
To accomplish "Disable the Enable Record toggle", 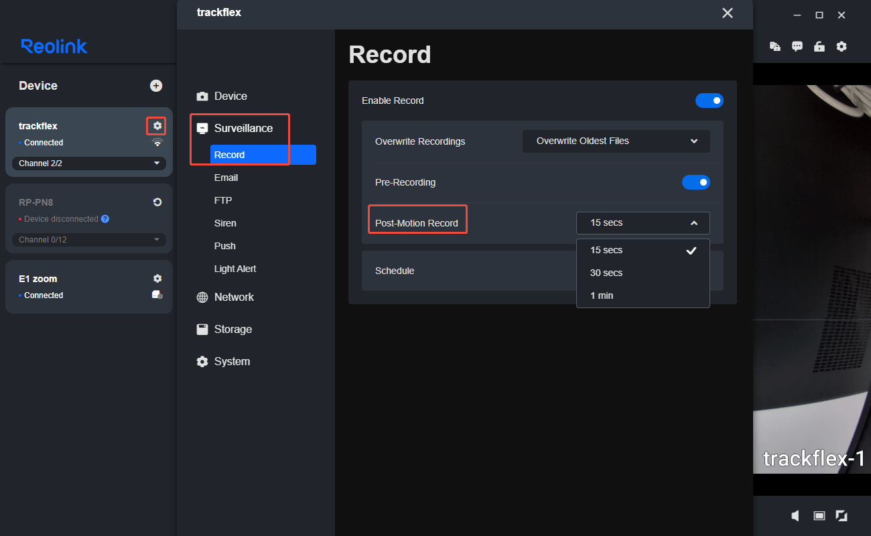I will (x=709, y=100).
